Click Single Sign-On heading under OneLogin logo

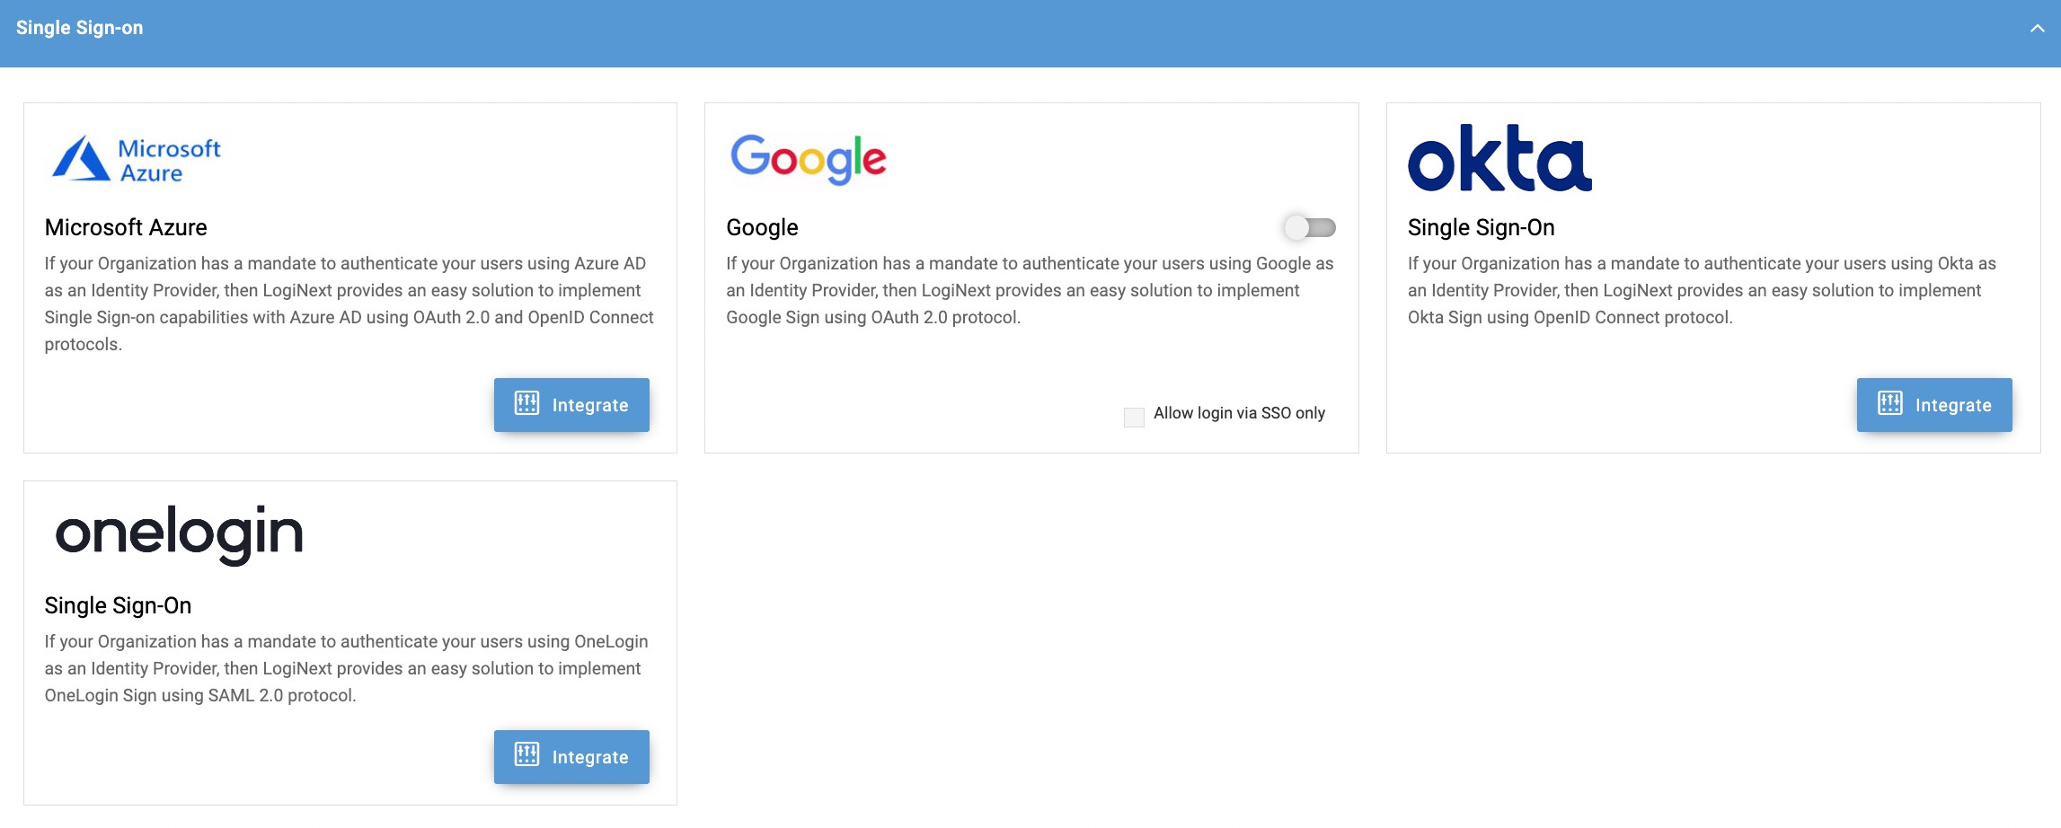click(118, 605)
